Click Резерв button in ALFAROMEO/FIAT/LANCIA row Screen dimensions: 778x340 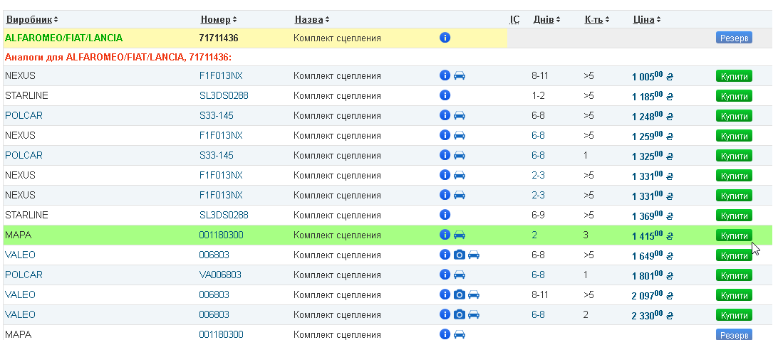coord(734,38)
